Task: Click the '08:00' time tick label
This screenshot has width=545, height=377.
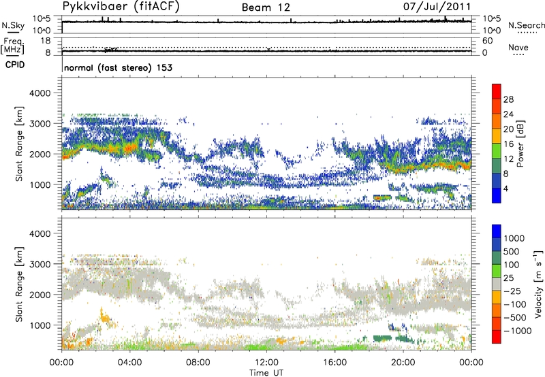Action: 198,363
